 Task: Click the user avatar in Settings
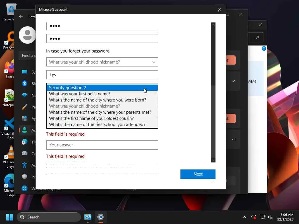point(27,35)
